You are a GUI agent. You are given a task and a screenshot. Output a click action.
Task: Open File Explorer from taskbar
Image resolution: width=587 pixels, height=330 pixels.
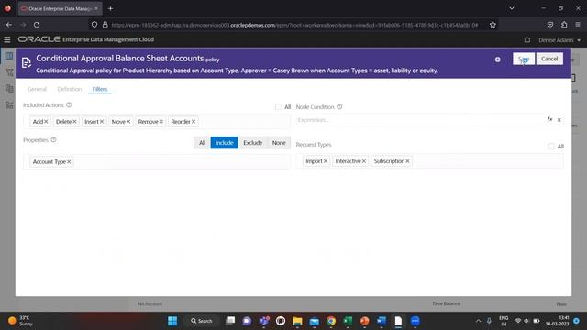[297, 321]
